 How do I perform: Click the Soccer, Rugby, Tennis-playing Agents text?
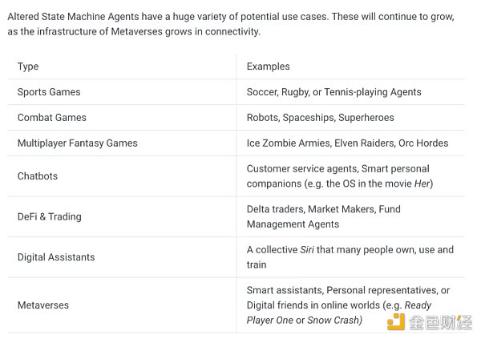[333, 91]
